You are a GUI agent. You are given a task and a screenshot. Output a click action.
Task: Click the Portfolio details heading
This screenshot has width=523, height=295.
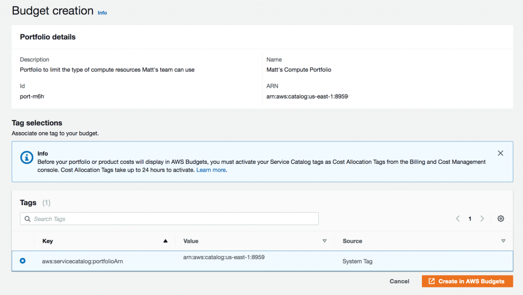pos(47,37)
